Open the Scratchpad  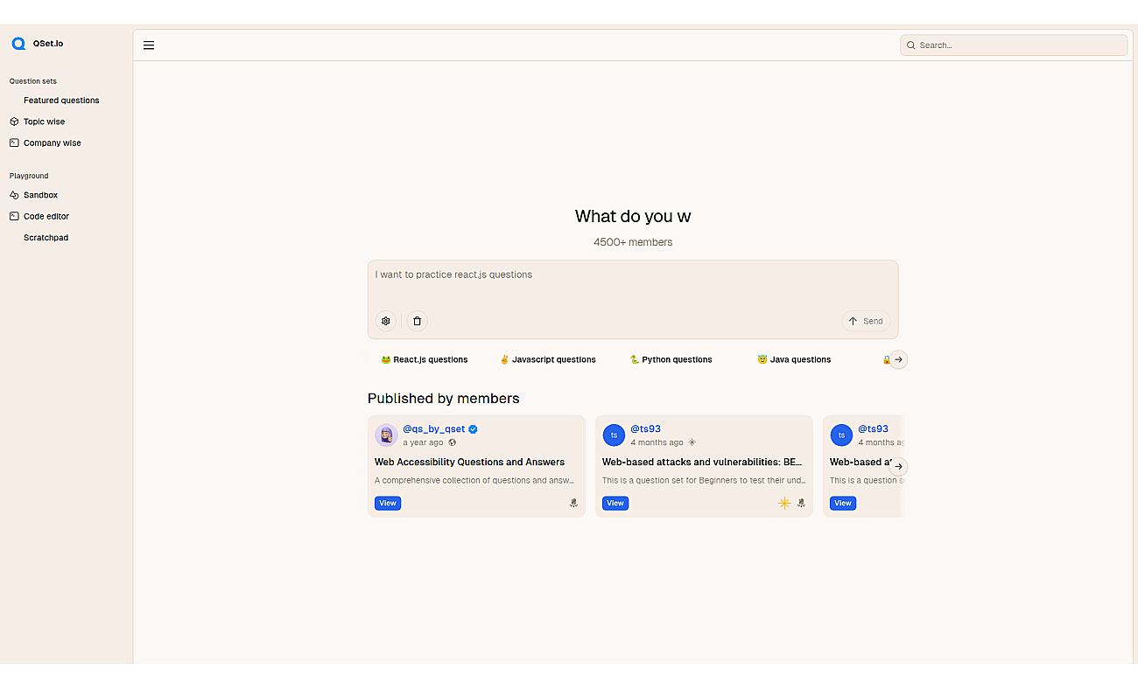click(46, 238)
